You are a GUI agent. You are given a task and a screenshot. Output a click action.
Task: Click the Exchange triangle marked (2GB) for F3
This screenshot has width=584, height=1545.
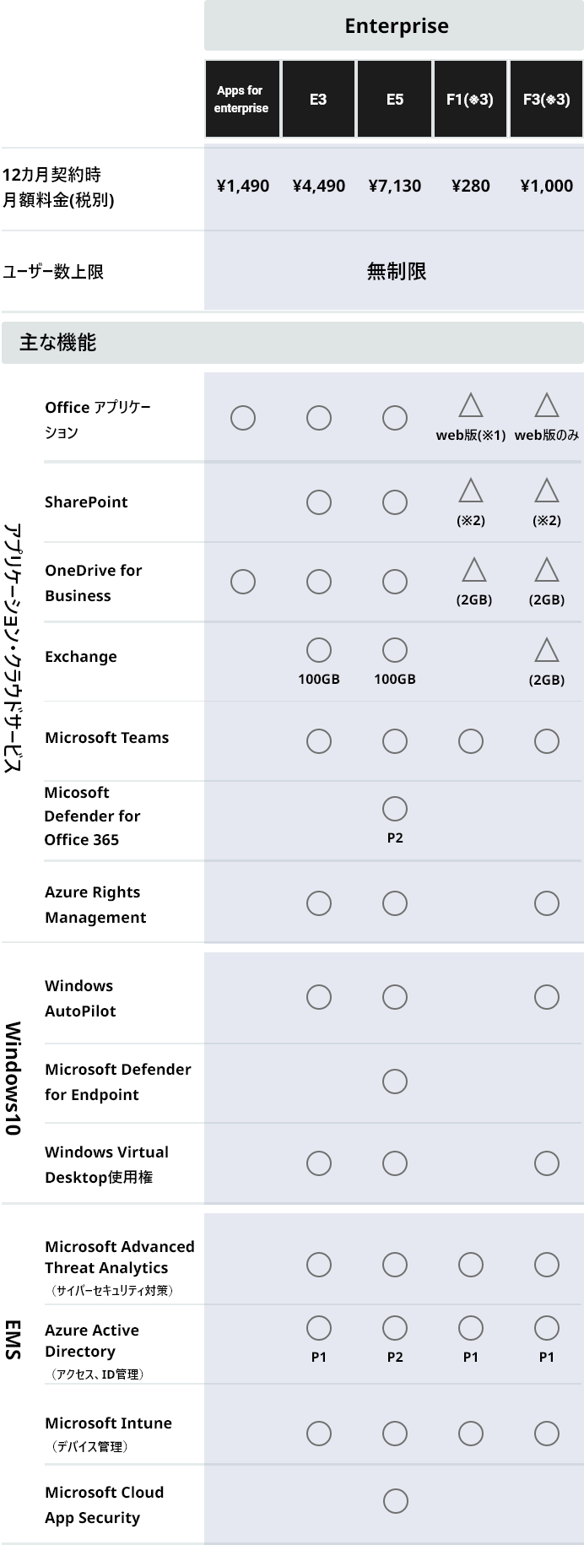point(547,650)
